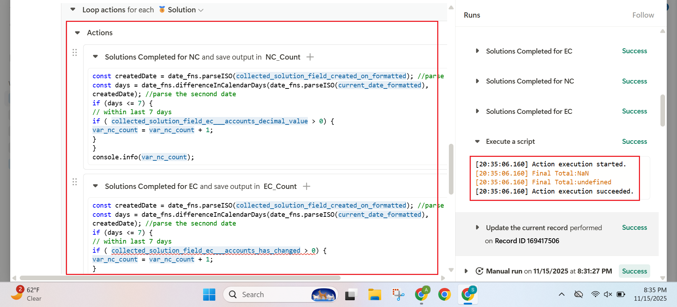Screen dimensions: 677x307
Task: Click the Windows Start button
Action: pos(209,294)
